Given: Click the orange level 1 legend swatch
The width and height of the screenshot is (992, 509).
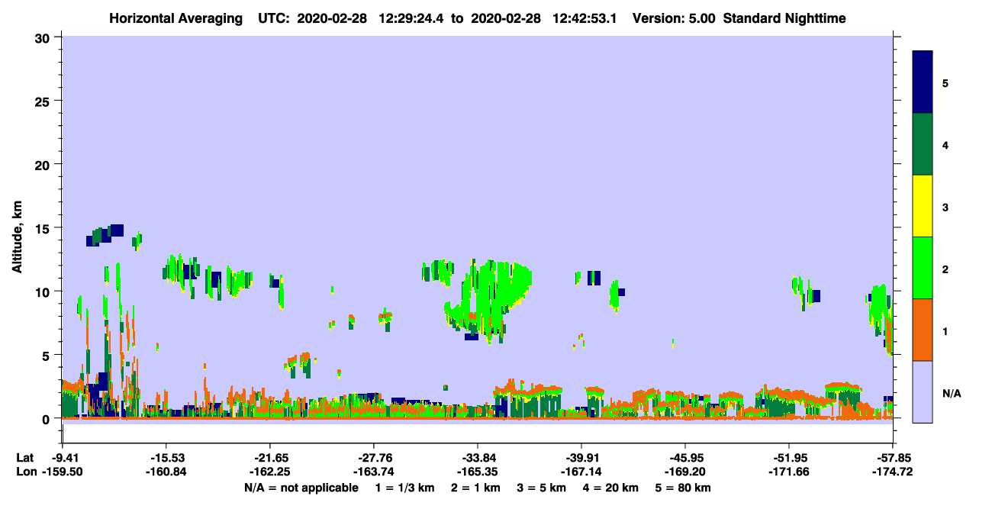Looking at the screenshot, I should pyautogui.click(x=923, y=330).
